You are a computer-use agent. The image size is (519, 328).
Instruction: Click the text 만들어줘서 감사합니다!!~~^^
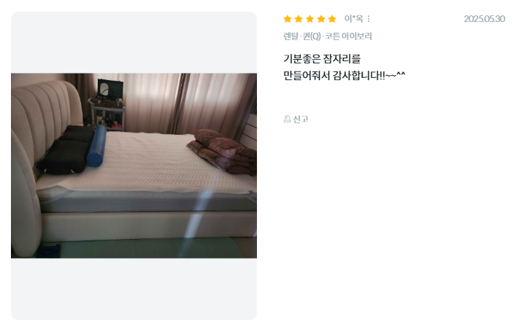click(345, 76)
